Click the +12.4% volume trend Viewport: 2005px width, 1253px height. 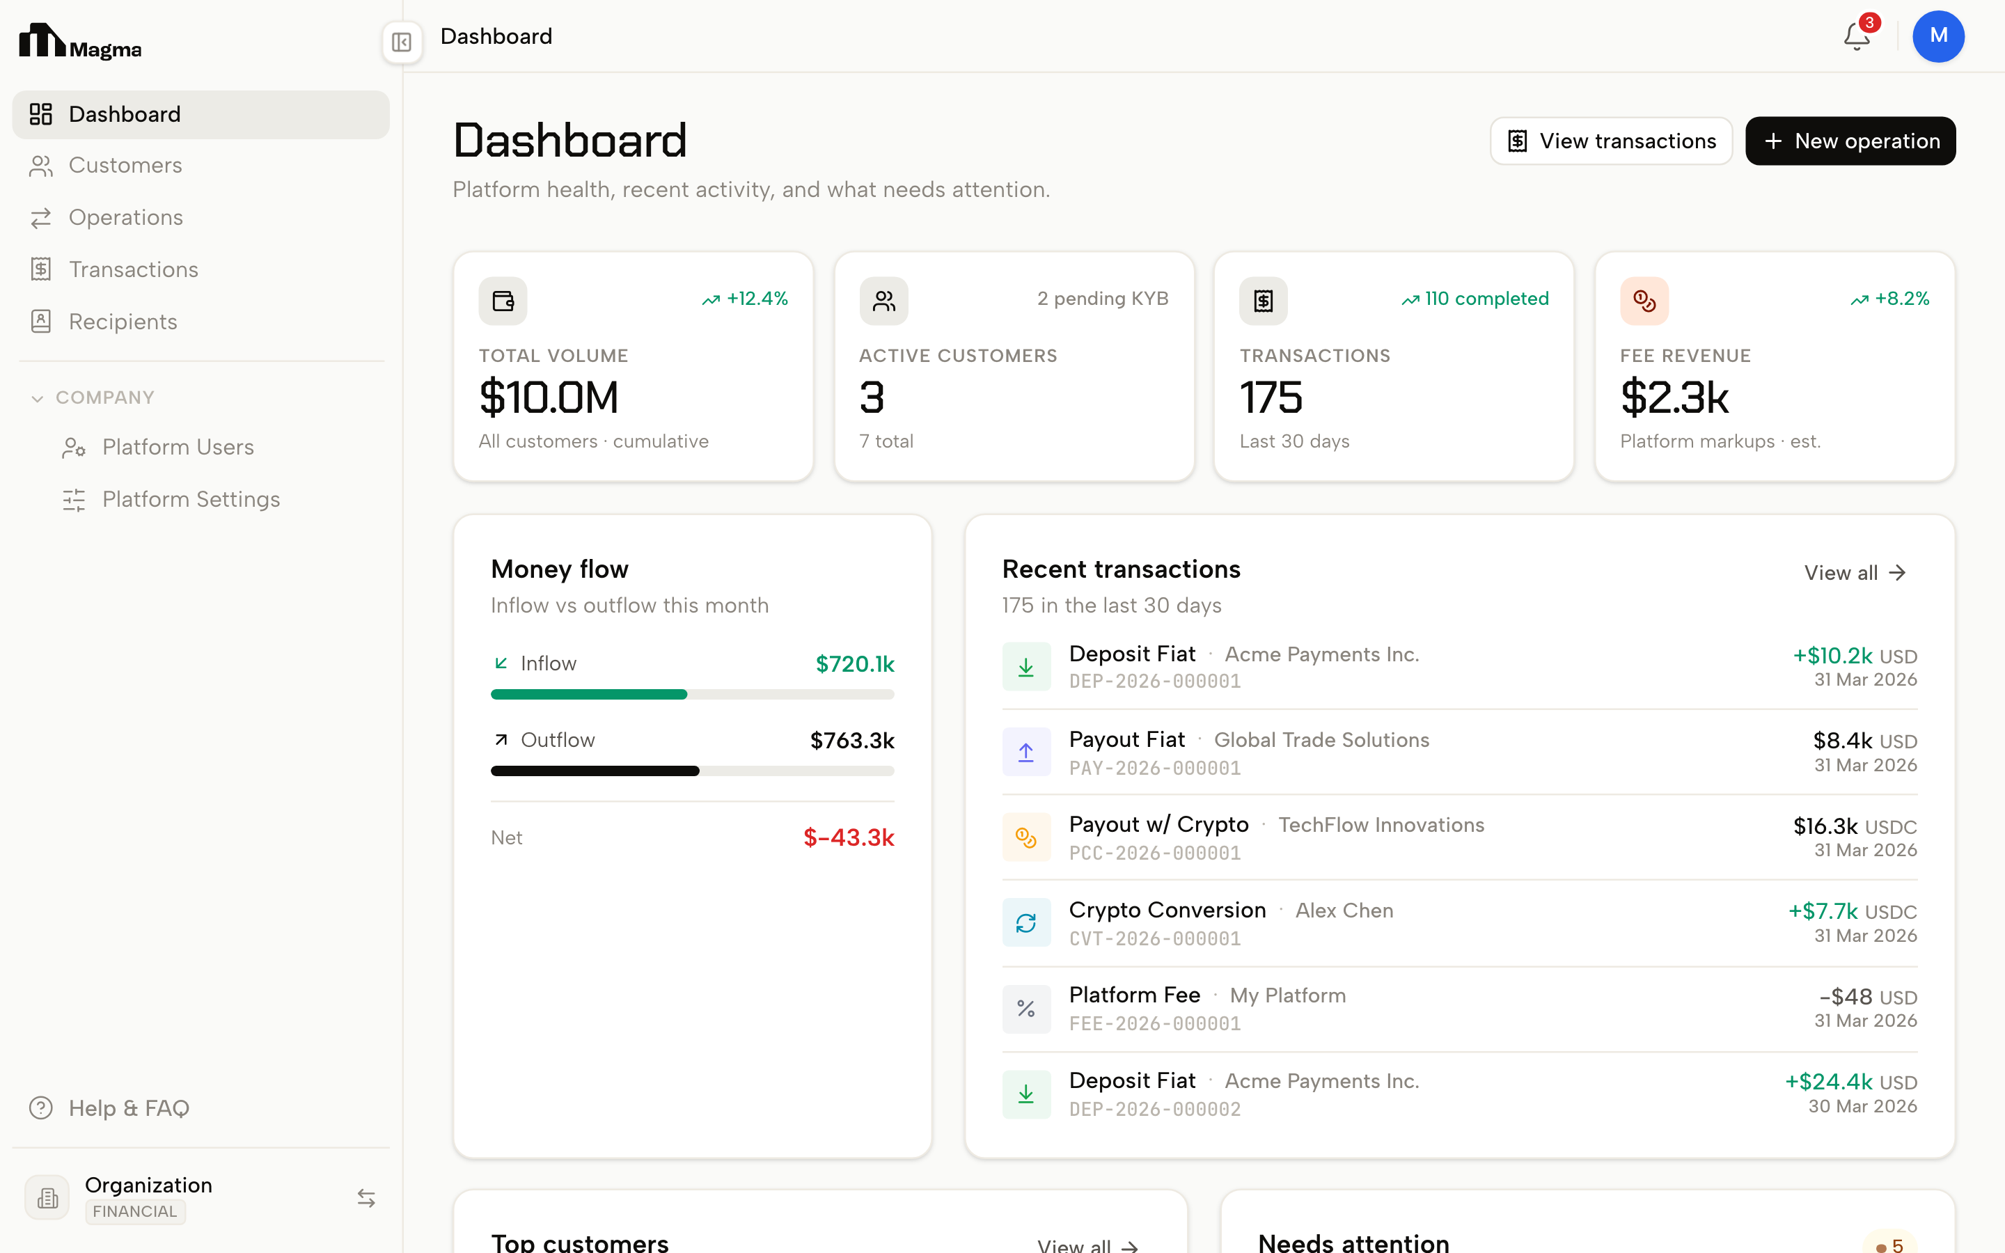[x=745, y=299]
